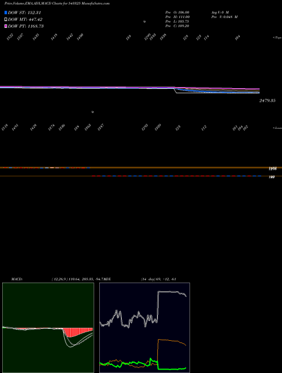Click the magenta DOW PT legend swatch
282x373 pixels.
click(x=6, y=26)
